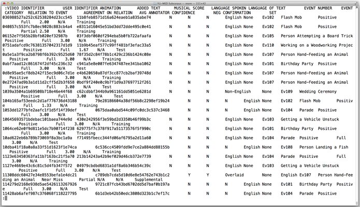Click video ID 10645693571bdebac101baea744e9d
The width and height of the screenshot is (360, 207).
(x=37, y=120)
